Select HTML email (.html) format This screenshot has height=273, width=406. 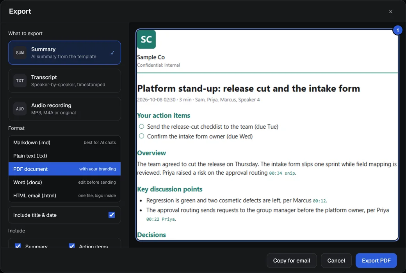[64, 195]
